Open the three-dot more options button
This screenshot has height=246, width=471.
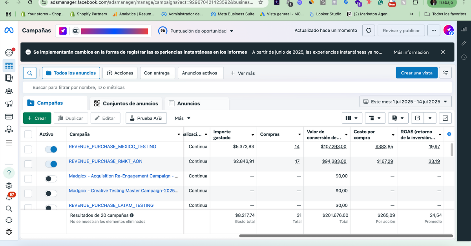point(433,31)
